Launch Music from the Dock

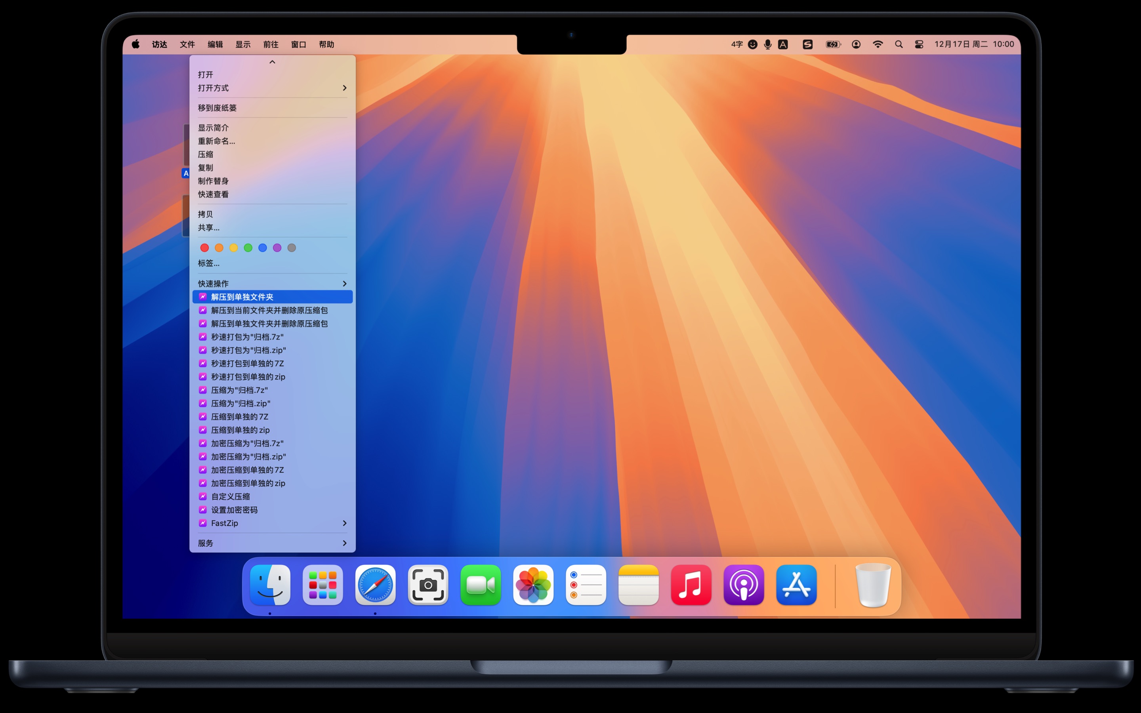point(691,585)
